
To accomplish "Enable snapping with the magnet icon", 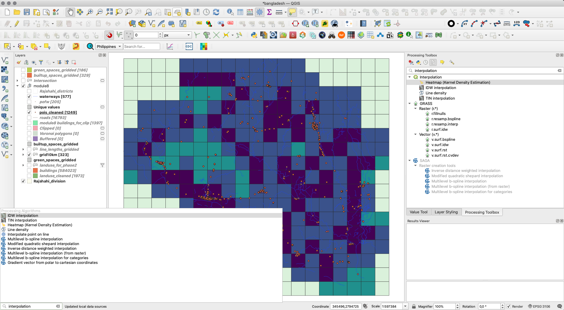I will click(109, 35).
